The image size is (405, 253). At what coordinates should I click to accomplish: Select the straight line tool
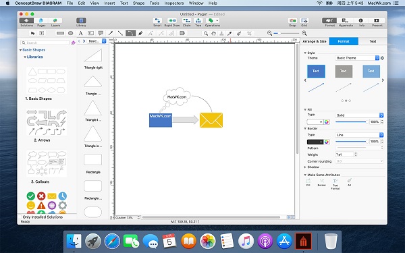coord(120,33)
